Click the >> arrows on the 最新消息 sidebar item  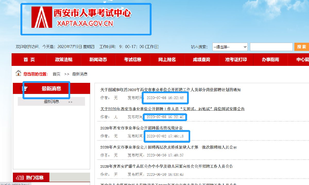(70, 102)
